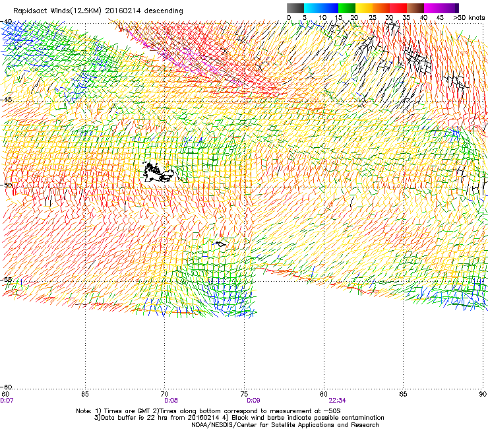
Task: Click the '60' longitude axis label
Action: [x=5, y=394]
